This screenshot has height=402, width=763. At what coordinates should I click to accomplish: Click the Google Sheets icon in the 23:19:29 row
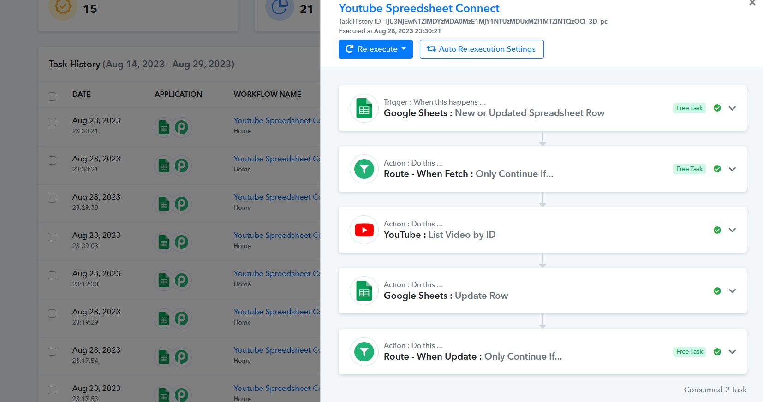coord(164,319)
